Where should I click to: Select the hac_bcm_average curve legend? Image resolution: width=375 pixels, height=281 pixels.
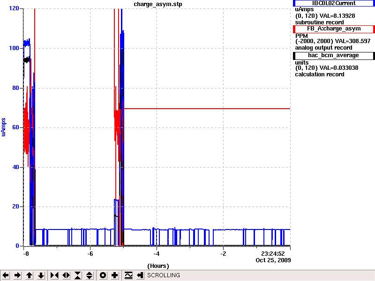(334, 56)
